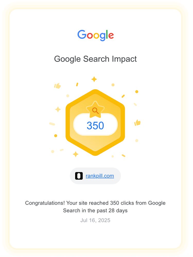Screen dimensions: 193x257
Task: Click the gray rankpill.com pill chip
Action: 95,176
